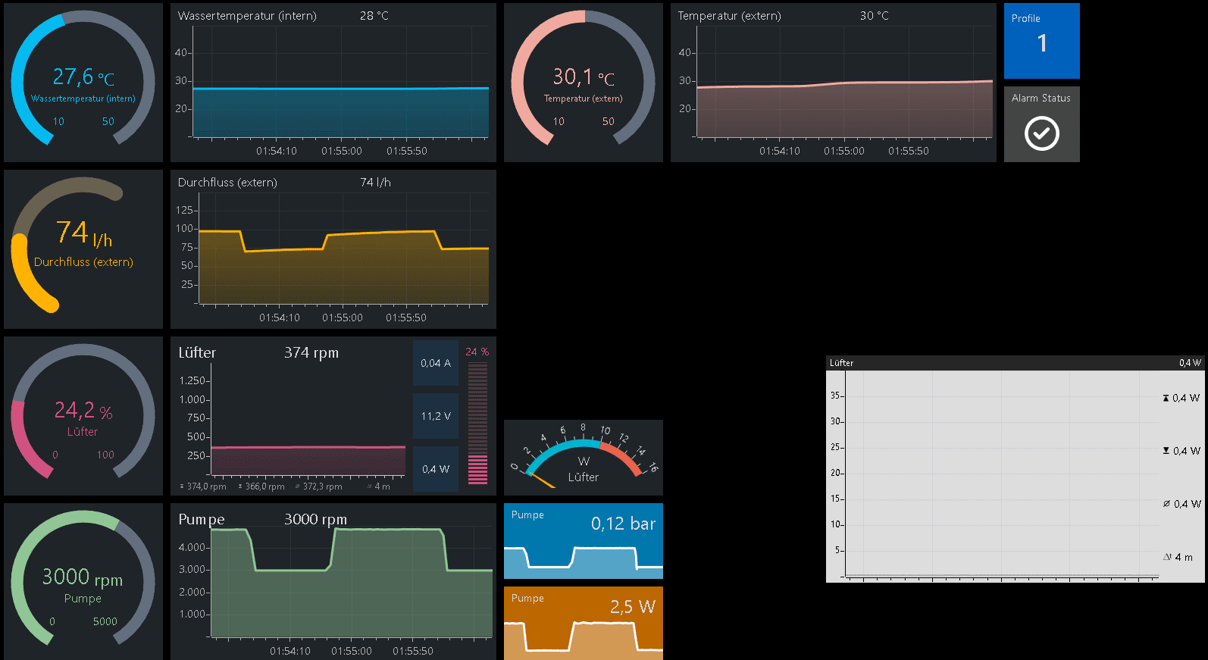1208x660 pixels.
Task: Open the orange Pumpe 2,5 W tile
Action: [584, 623]
